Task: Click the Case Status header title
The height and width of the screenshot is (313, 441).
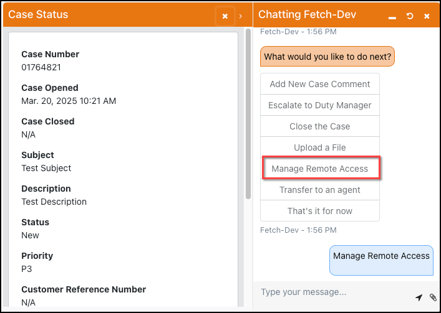Action: coord(38,14)
